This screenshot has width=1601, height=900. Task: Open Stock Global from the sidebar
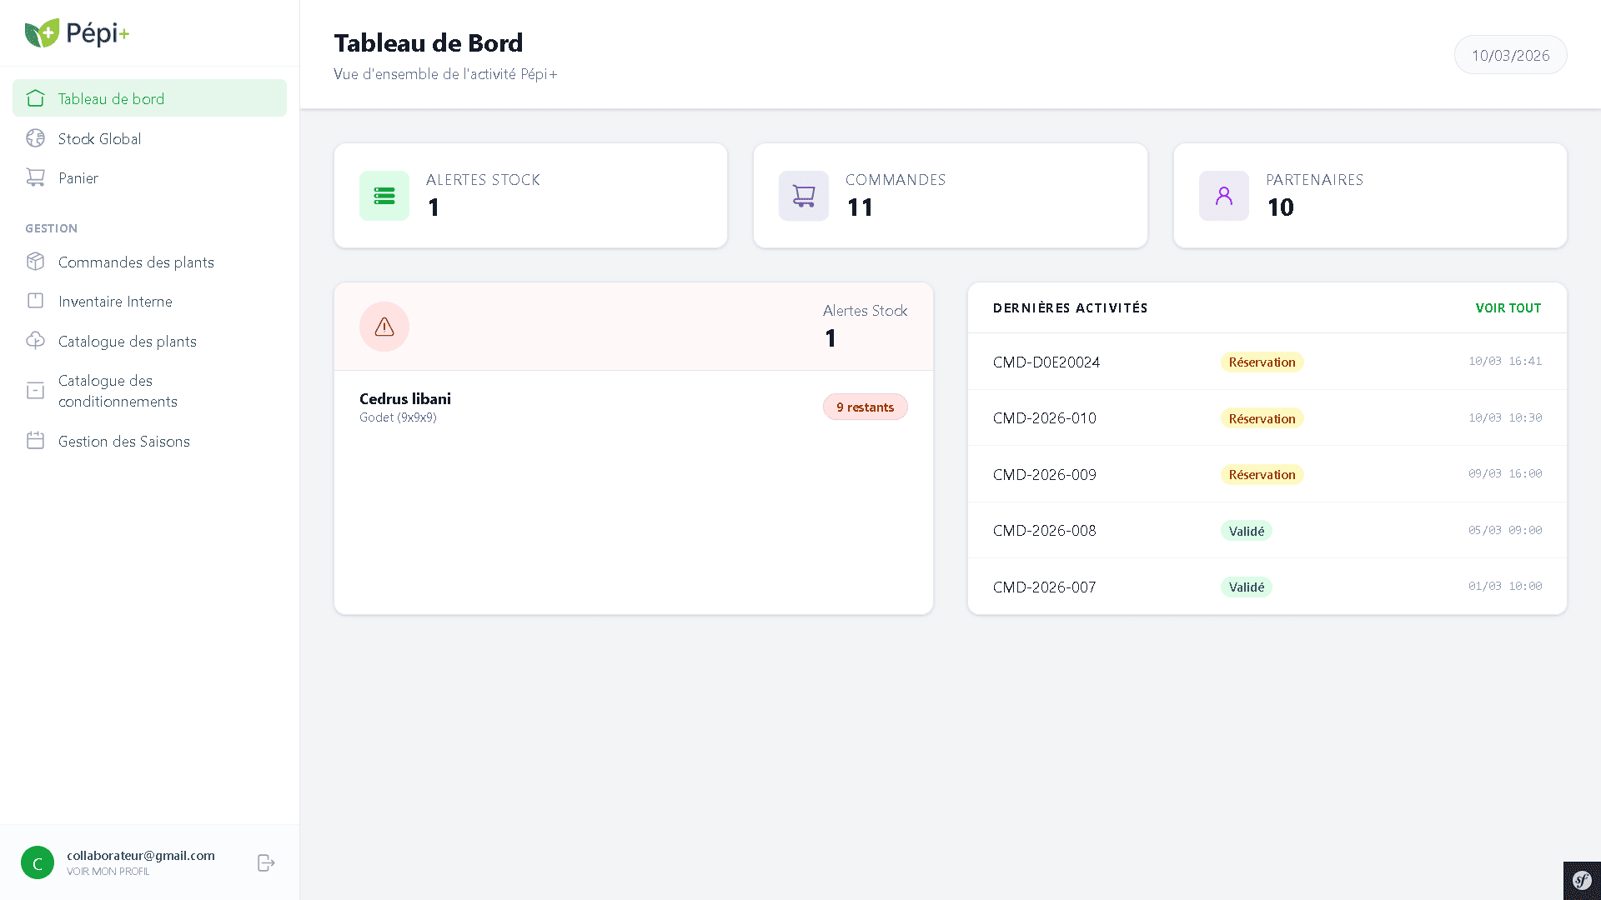coord(99,138)
